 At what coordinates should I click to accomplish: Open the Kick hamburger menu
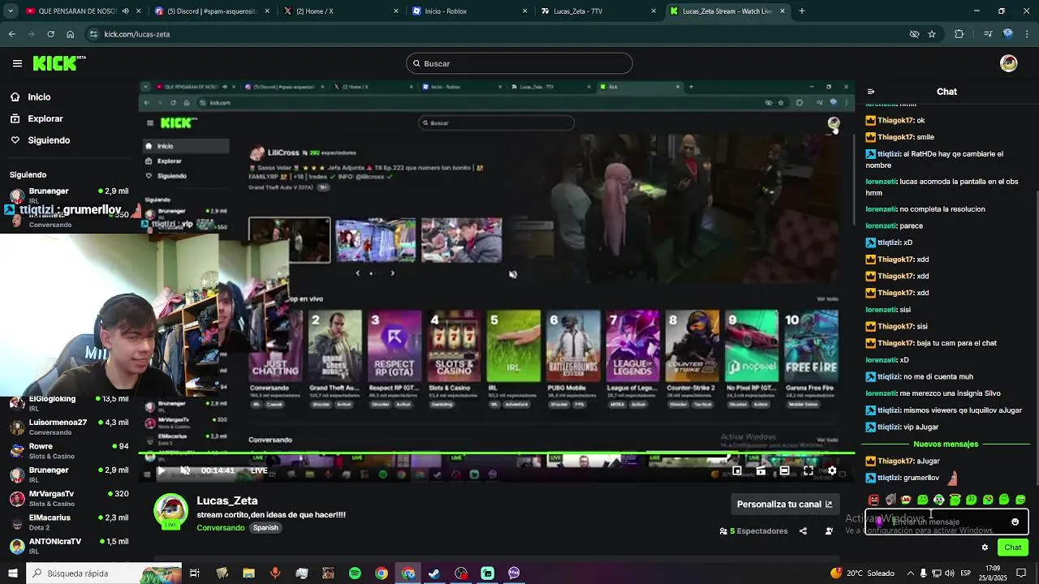17,63
